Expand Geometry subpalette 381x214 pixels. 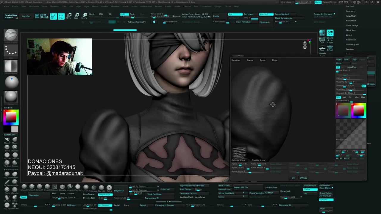click(x=351, y=11)
